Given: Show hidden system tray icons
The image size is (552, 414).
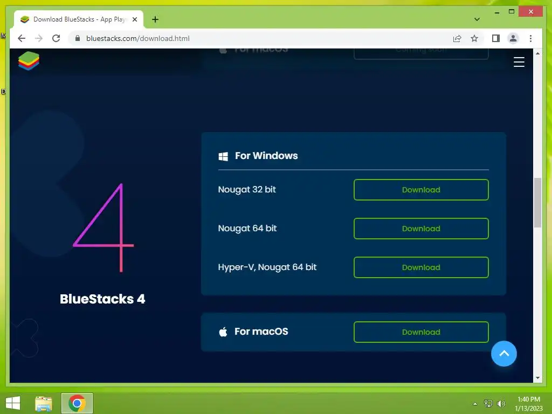Looking at the screenshot, I should [x=475, y=404].
